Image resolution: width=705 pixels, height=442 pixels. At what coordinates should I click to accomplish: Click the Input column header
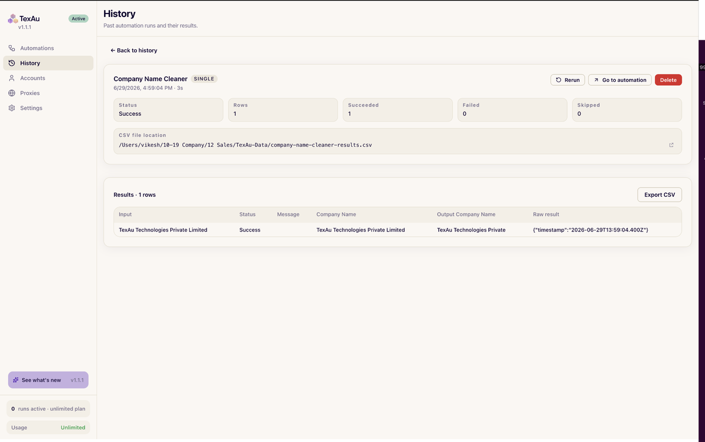tap(125, 215)
